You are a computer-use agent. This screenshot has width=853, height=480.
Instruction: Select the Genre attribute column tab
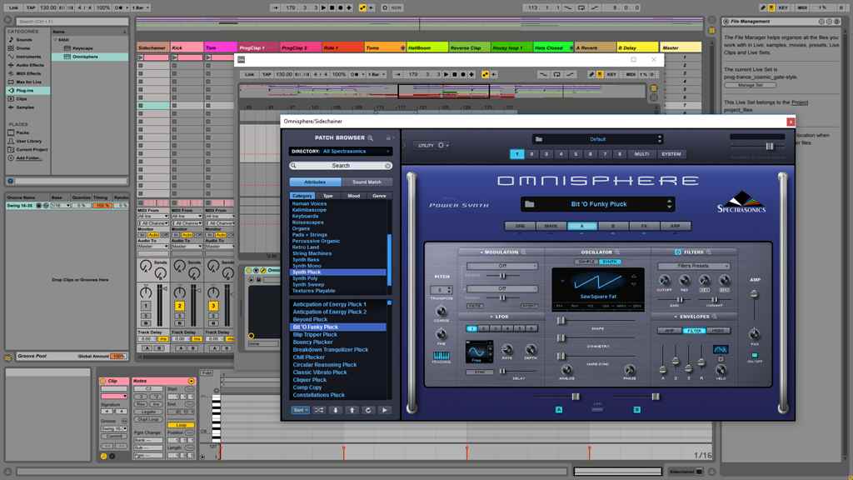[379, 196]
